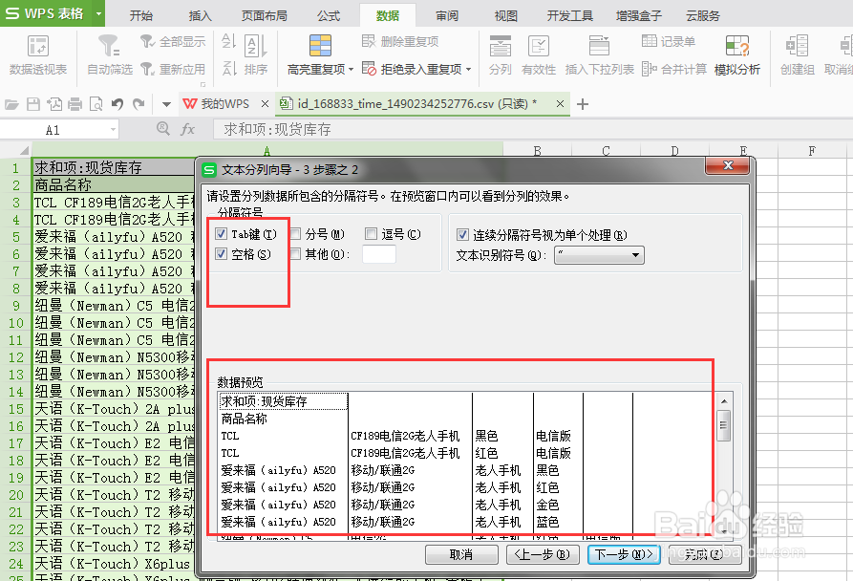853x581 pixels.
Task: Toggle the Tab键(T) checkbox
Action: pos(221,234)
